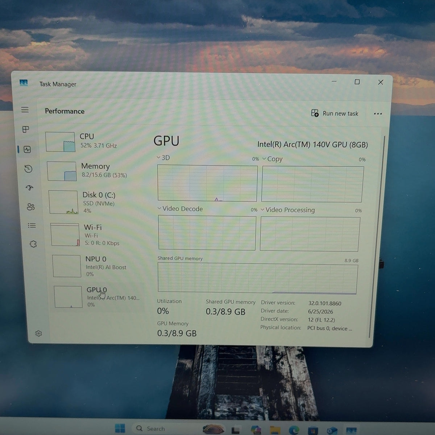Open the hamburger navigation menu

point(25,109)
